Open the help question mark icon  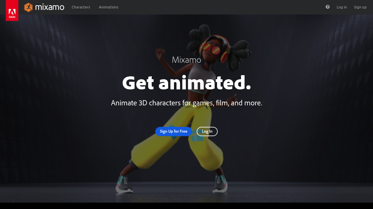coord(328,7)
